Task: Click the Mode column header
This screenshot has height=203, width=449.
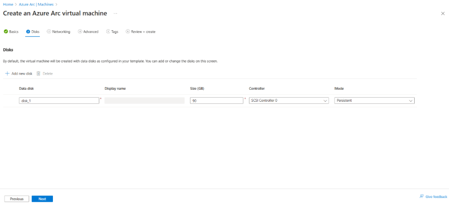Action: [x=339, y=89]
